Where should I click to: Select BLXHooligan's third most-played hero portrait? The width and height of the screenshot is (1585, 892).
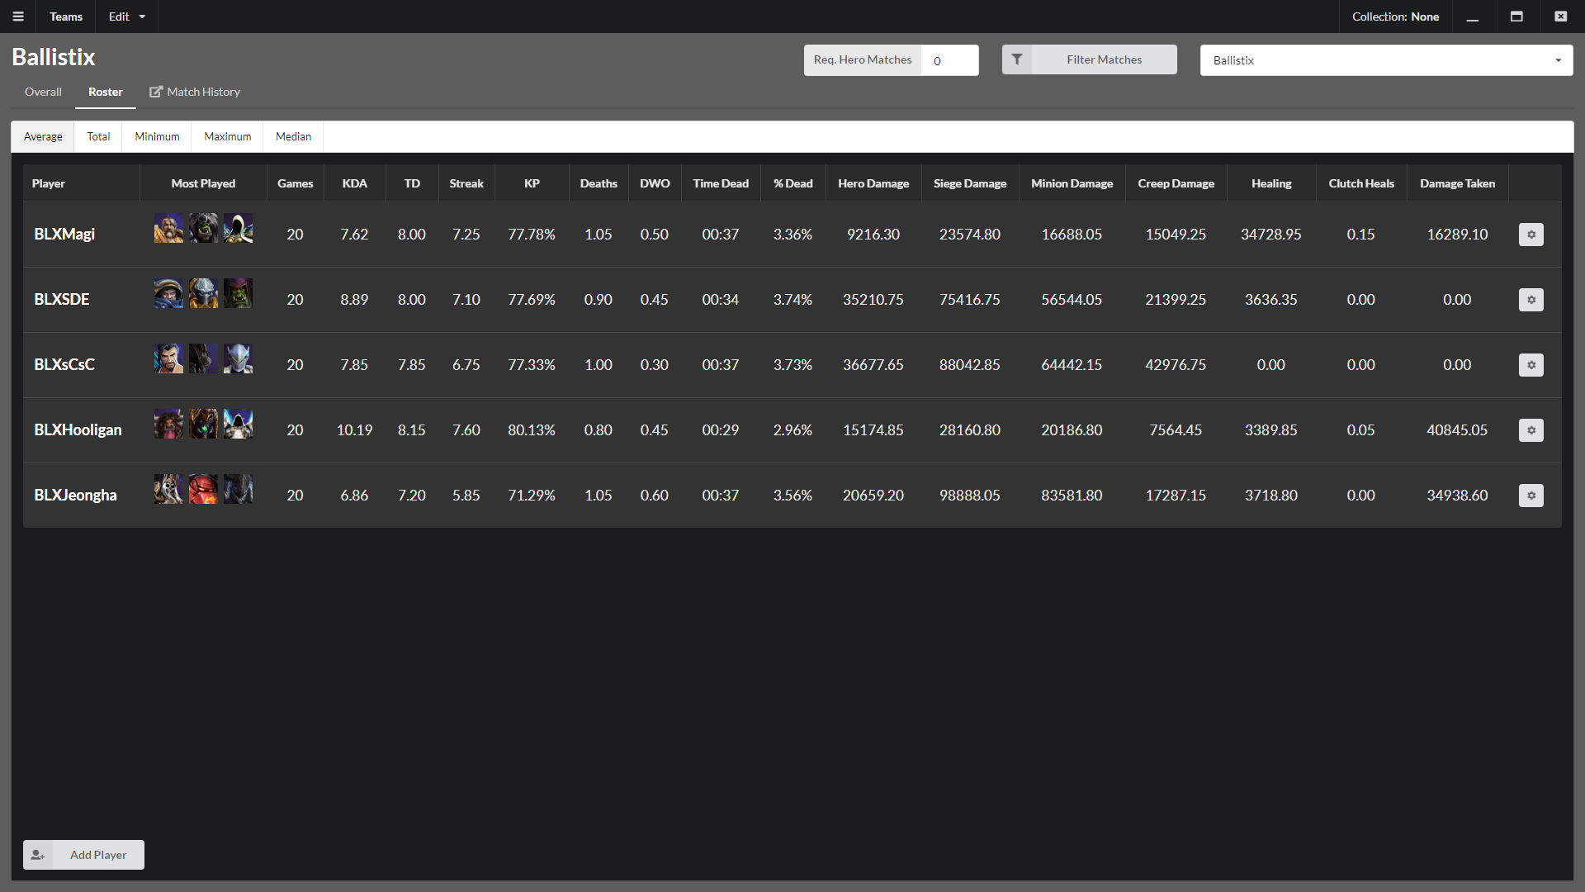tap(238, 424)
